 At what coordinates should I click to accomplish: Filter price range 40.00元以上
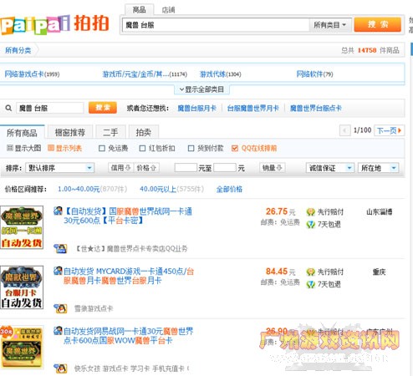pos(158,189)
